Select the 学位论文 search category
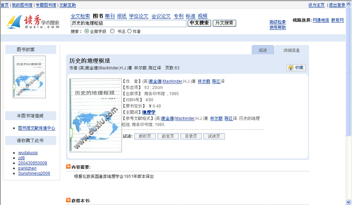This screenshot has width=352, height=205. tap(139, 16)
